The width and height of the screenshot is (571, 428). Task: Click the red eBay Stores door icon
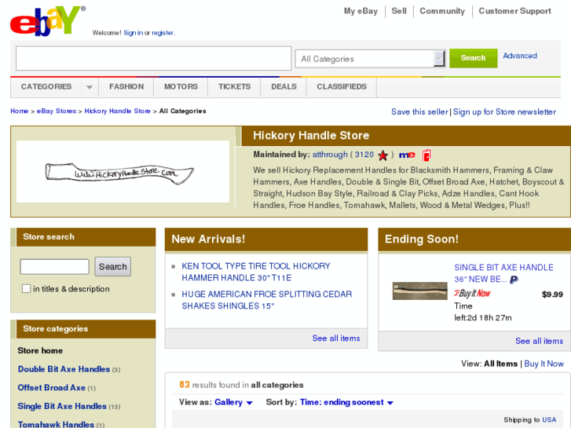pyautogui.click(x=426, y=155)
